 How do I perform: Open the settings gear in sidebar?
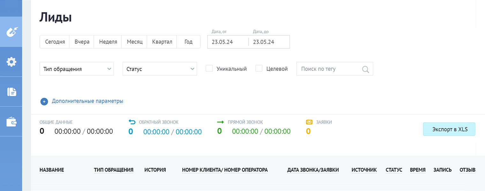pos(11,62)
